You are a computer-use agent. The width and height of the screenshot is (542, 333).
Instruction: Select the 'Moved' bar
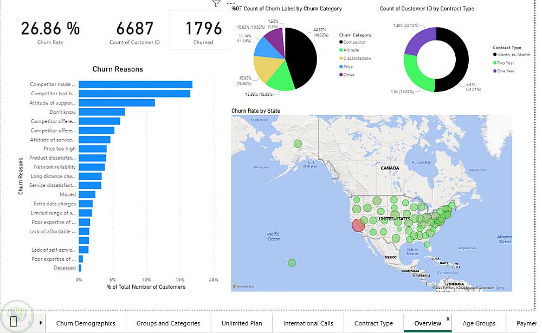tap(87, 194)
